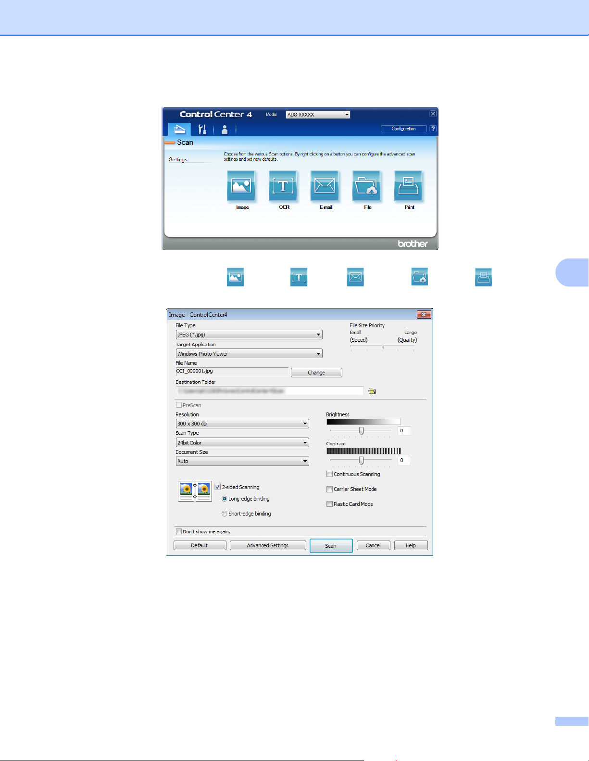Image resolution: width=589 pixels, height=761 pixels.
Task: Click the small File icon below ControlCenter4
Action: pos(420,277)
